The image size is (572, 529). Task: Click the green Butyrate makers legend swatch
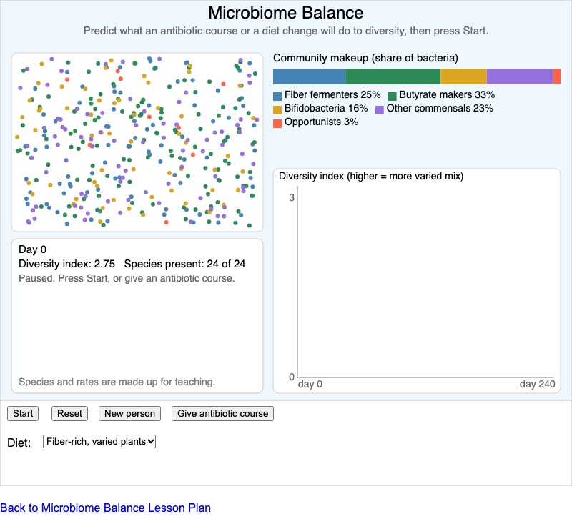(392, 96)
